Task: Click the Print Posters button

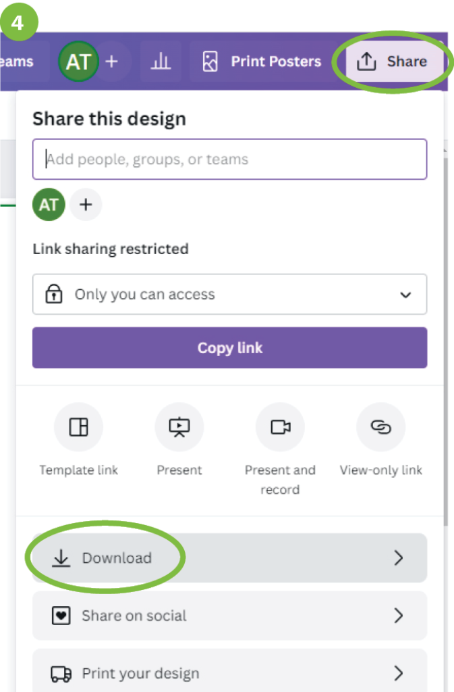Action: (262, 61)
